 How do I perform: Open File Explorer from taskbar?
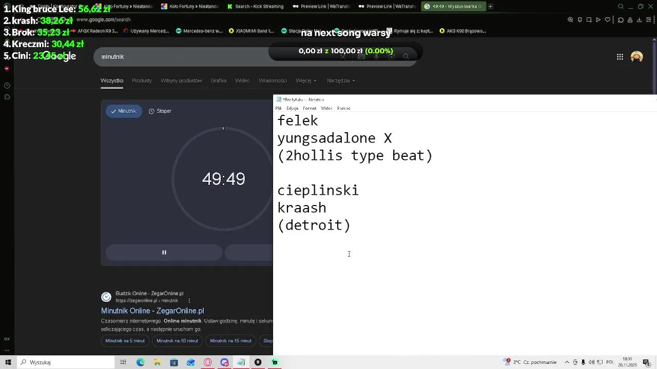157,362
